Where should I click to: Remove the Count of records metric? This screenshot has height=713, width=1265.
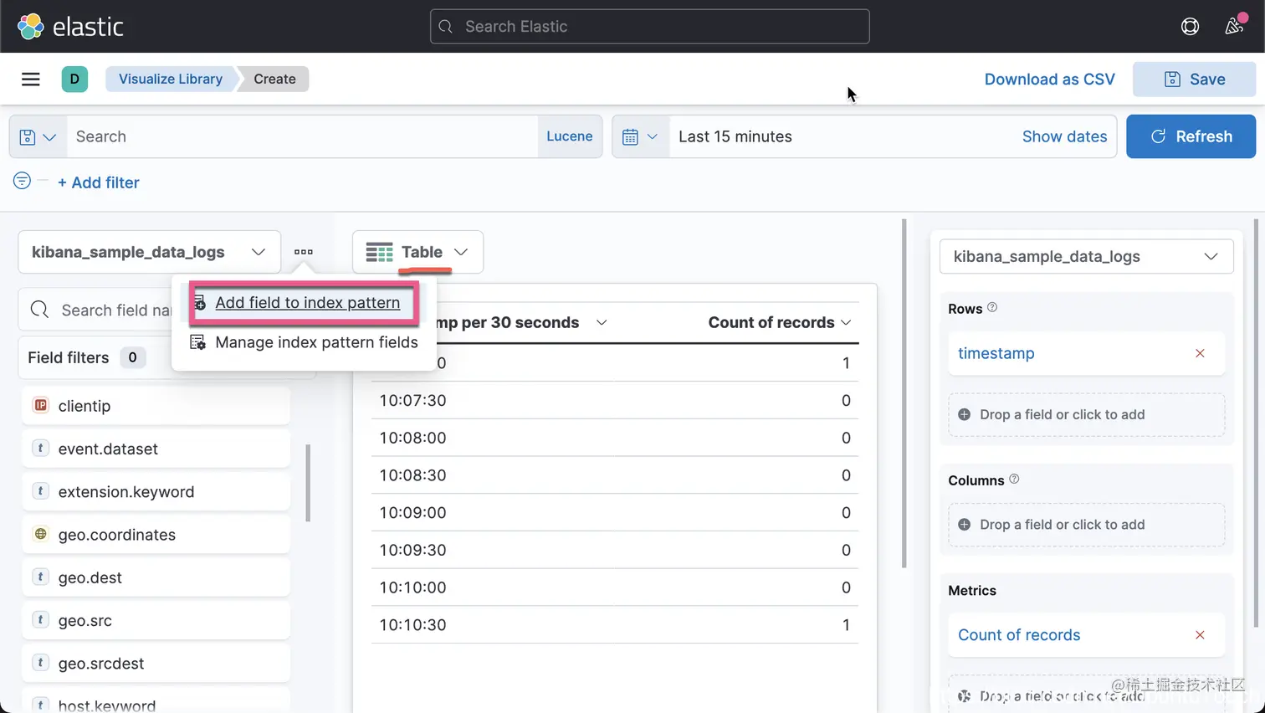pos(1200,635)
